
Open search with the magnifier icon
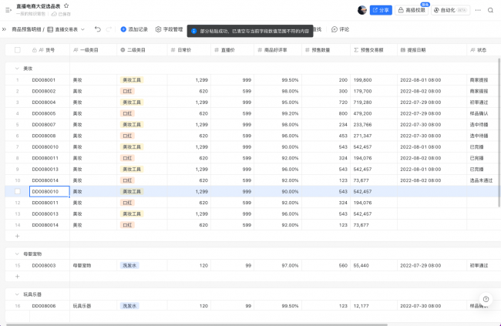coord(490,10)
